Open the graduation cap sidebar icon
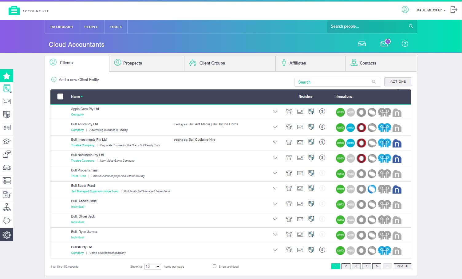 pyautogui.click(x=6, y=141)
